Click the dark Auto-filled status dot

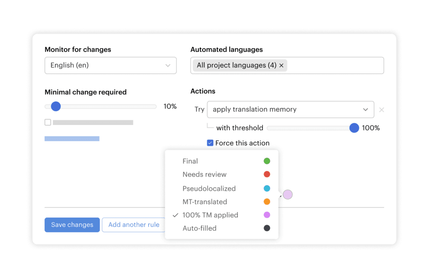[267, 228]
